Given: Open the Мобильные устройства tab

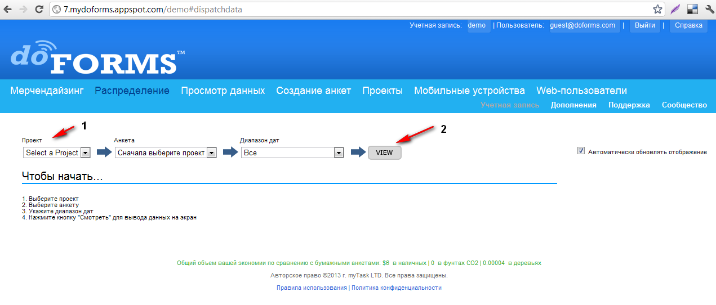Looking at the screenshot, I should click(469, 91).
